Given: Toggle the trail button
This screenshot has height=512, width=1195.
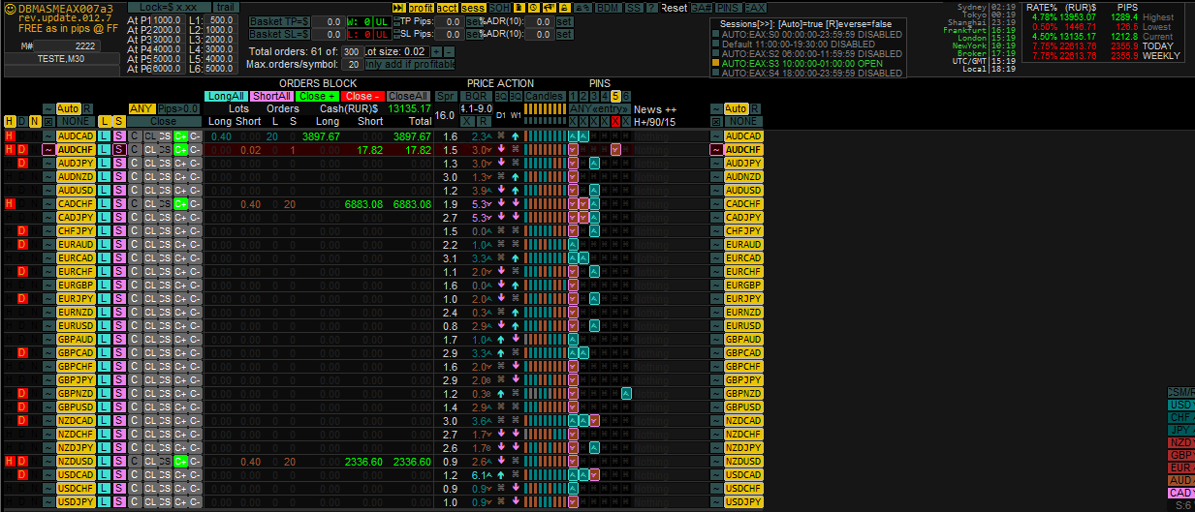Looking at the screenshot, I should [225, 8].
